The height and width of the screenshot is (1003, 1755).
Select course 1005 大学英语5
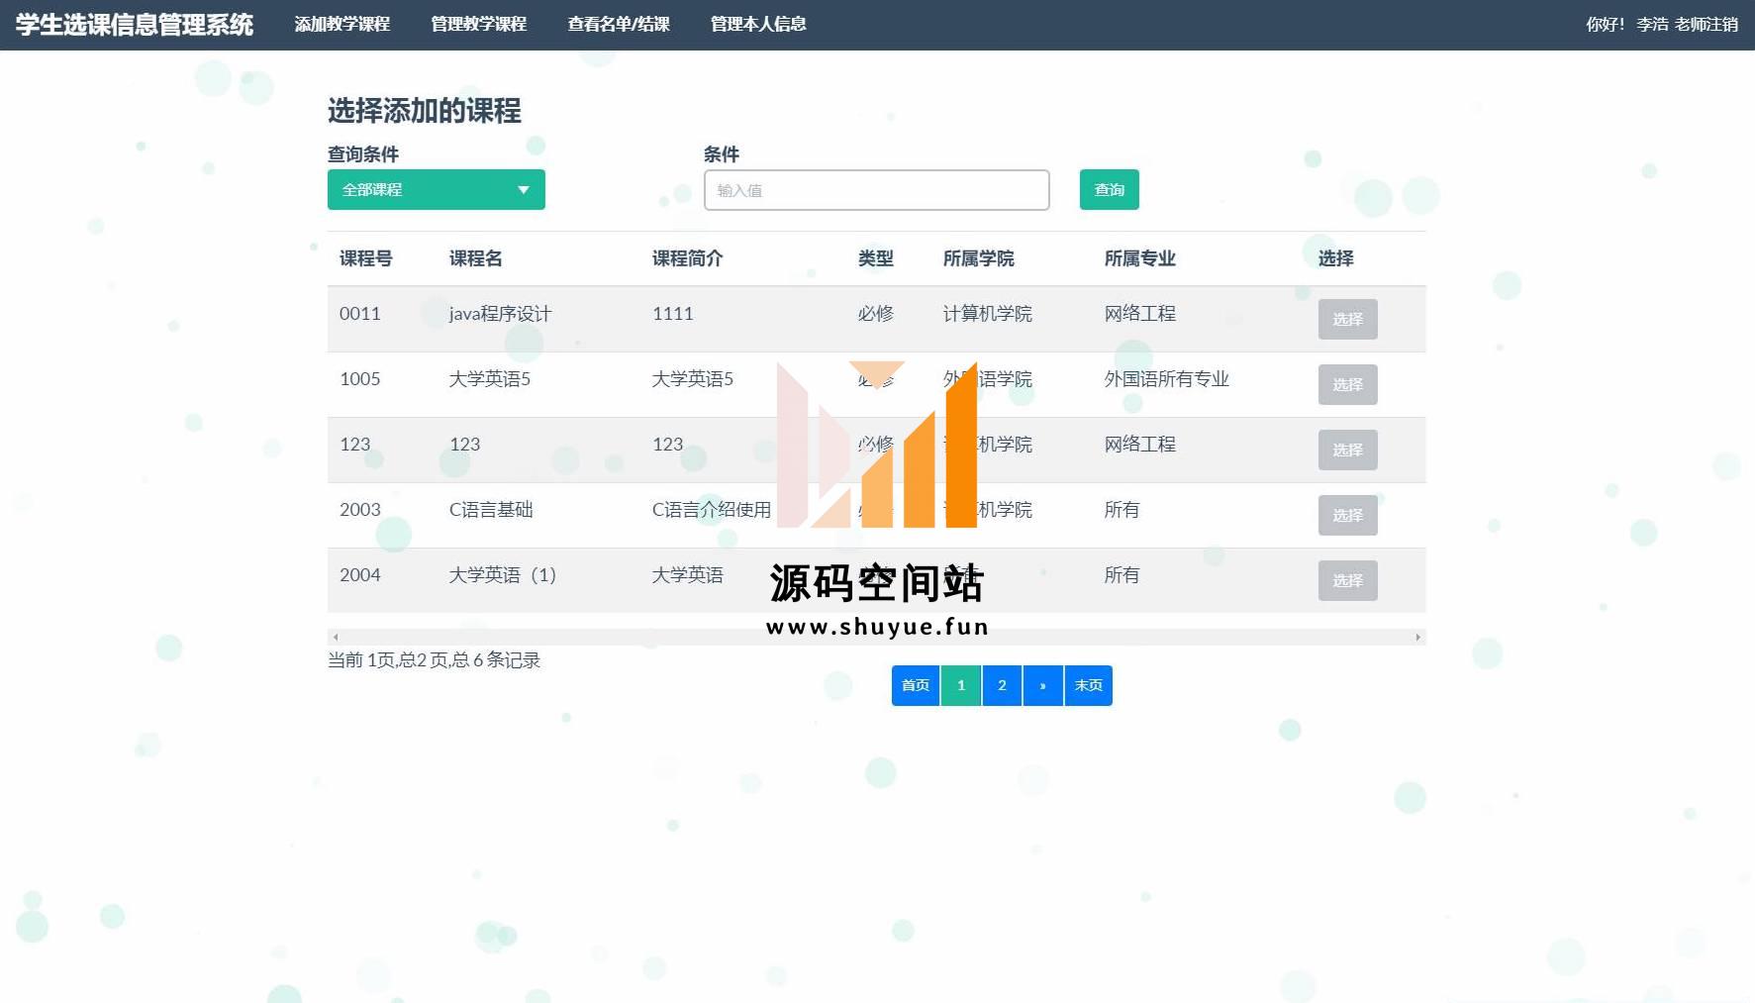pyautogui.click(x=1347, y=384)
